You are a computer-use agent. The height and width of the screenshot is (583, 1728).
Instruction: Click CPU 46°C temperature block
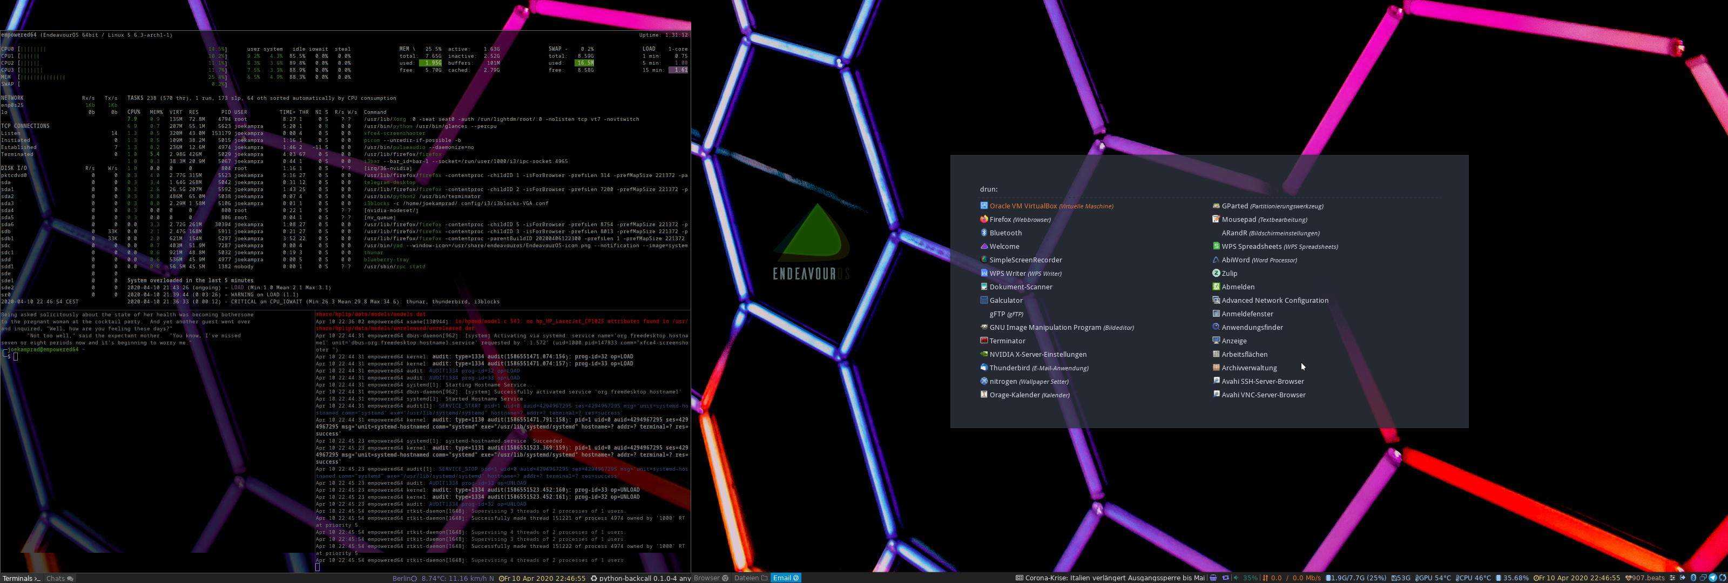pyautogui.click(x=1473, y=578)
